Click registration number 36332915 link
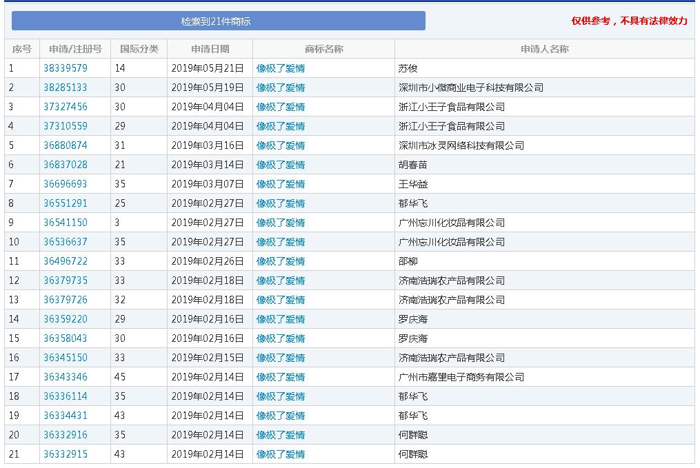 (x=66, y=454)
